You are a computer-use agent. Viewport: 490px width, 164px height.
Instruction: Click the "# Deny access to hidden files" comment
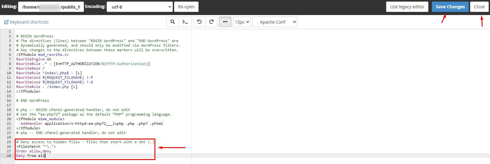click(85, 142)
